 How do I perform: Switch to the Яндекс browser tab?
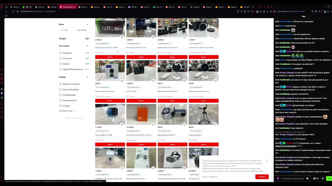(220, 7)
